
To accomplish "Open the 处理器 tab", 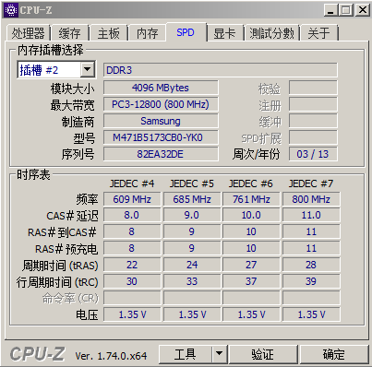I will [29, 33].
